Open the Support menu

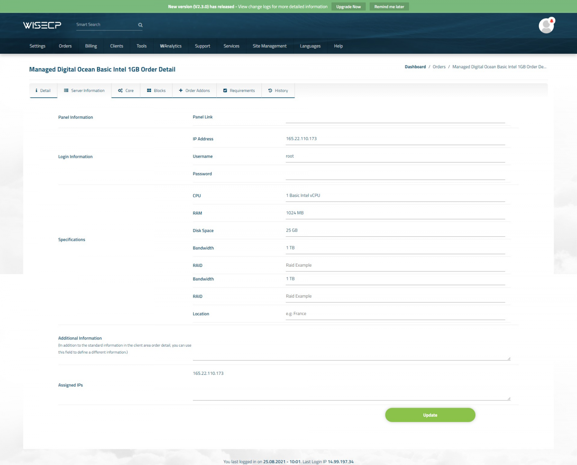(x=203, y=46)
